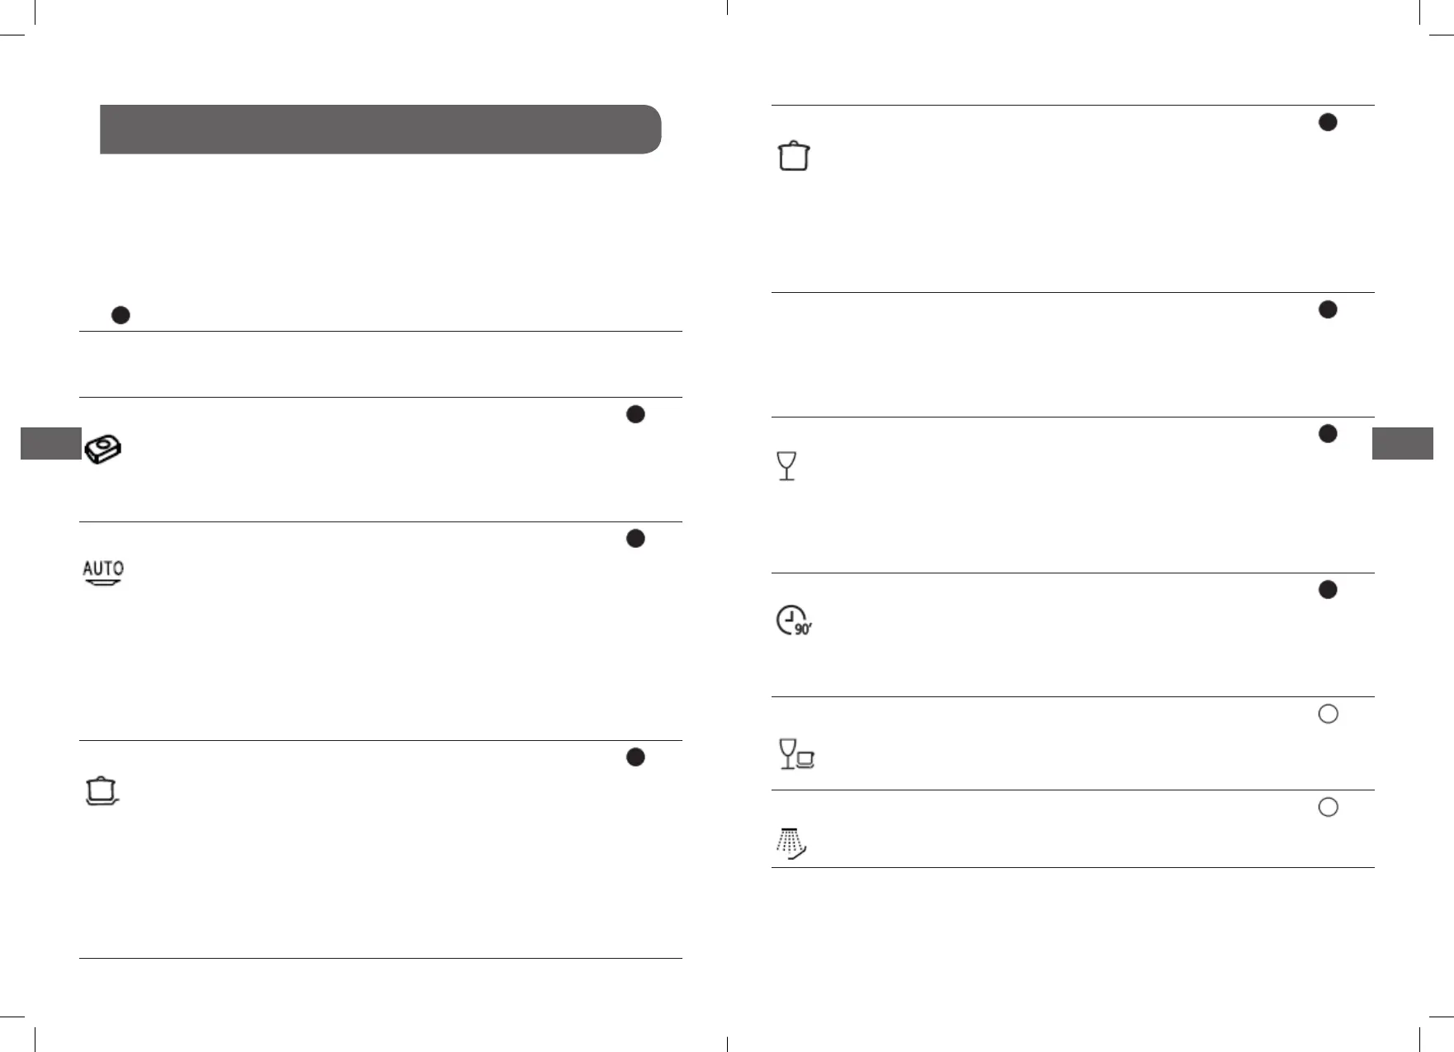Viewport: 1454px width, 1052px height.
Task: Click the glass and cup icon
Action: (x=797, y=754)
